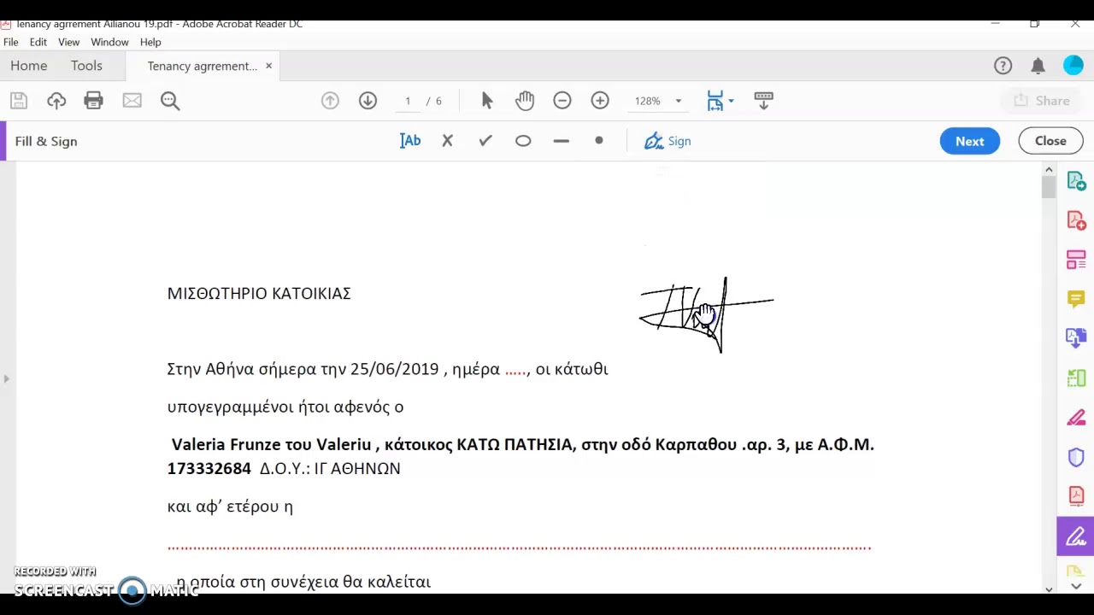
Task: Click the fit page width icon
Action: 715,101
